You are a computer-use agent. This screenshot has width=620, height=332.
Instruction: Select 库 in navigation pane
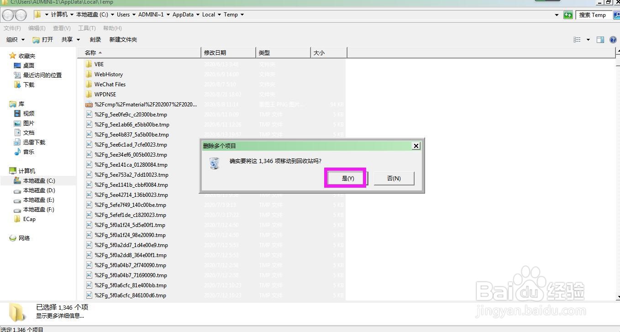21,104
